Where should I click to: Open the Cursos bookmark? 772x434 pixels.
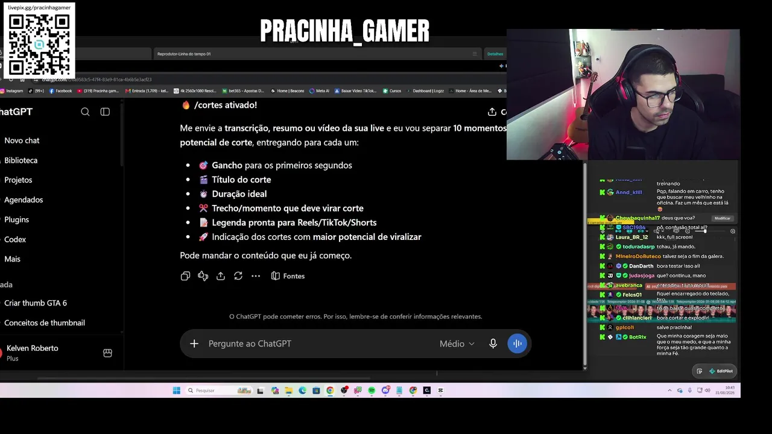392,91
